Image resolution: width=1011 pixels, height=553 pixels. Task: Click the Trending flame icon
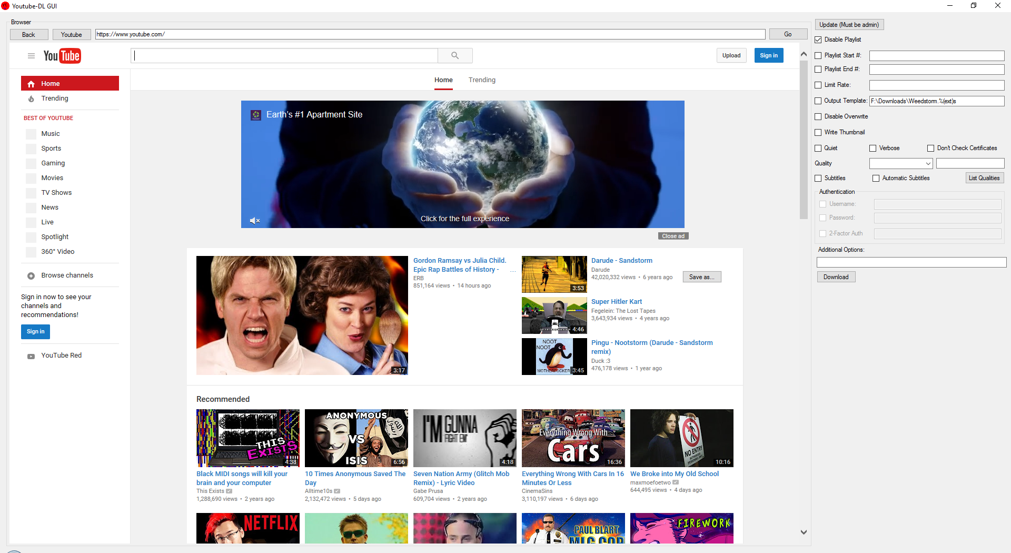pos(31,99)
